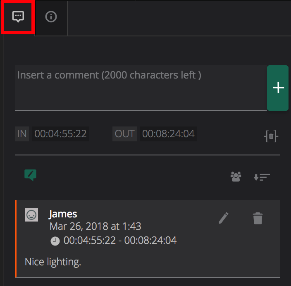Screen dimensions: 291x286
Task: Select the IN timecode 00:04:55:22 field
Action: coord(60,133)
